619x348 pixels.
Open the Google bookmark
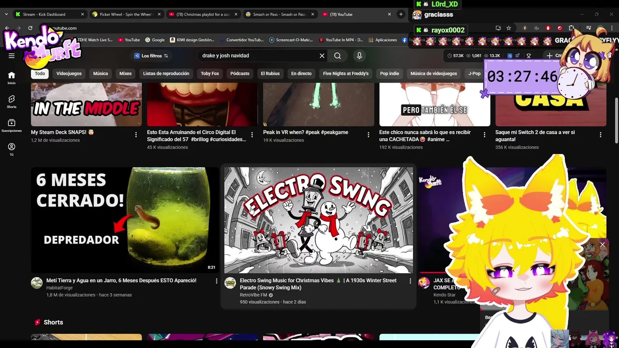point(155,40)
